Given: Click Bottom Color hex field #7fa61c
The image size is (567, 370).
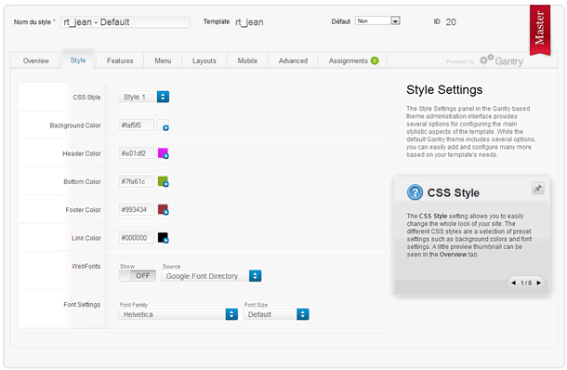Looking at the screenshot, I should pyautogui.click(x=137, y=181).
